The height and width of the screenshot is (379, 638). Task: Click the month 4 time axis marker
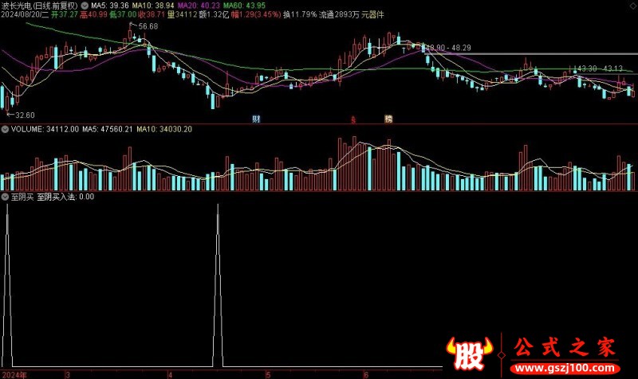pyautogui.click(x=170, y=375)
